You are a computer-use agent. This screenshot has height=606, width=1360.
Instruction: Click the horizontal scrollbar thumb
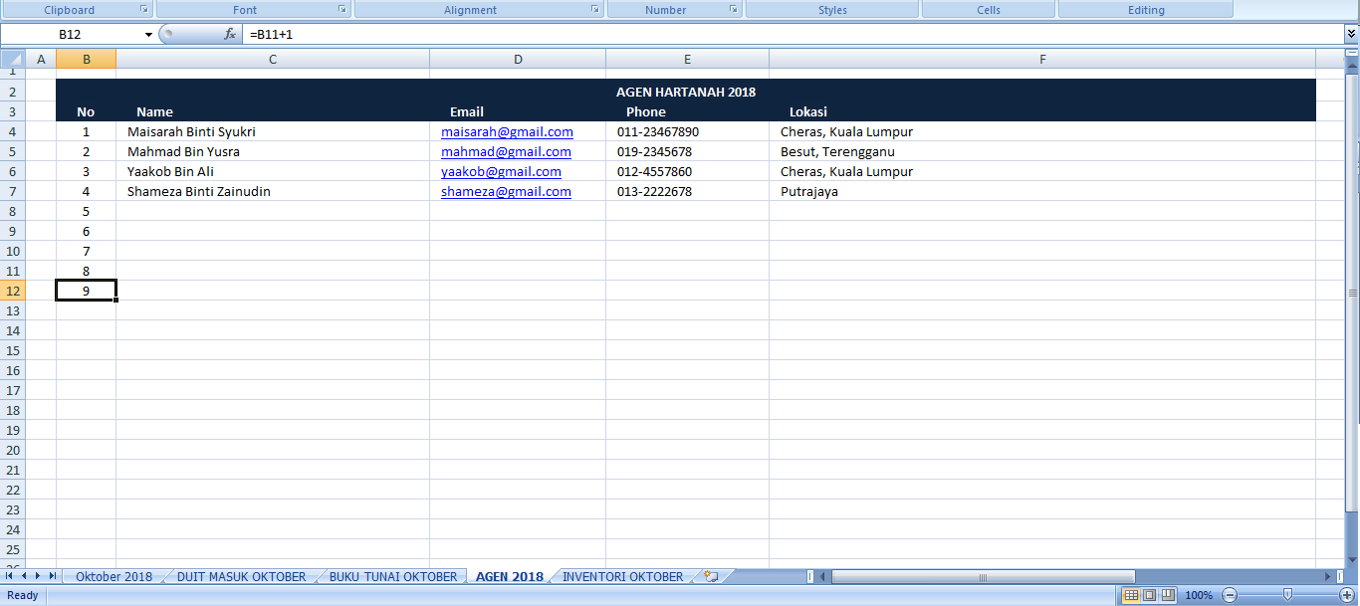[983, 576]
